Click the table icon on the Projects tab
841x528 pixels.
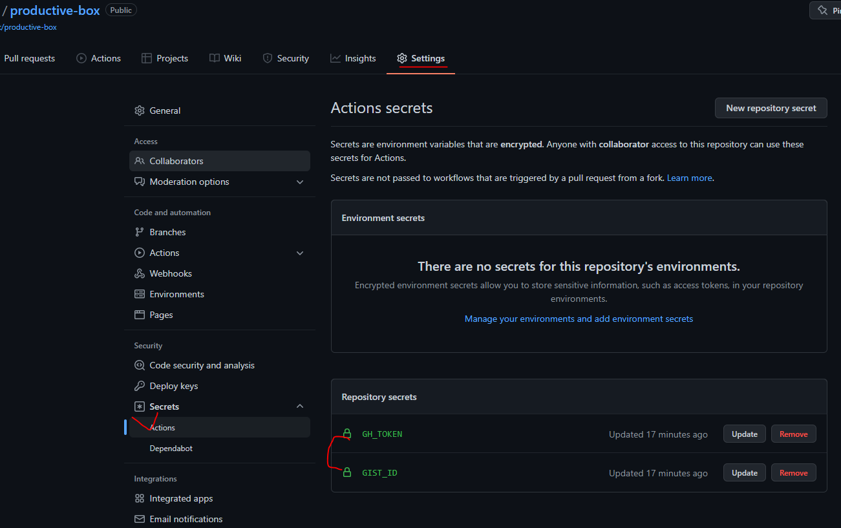click(147, 58)
